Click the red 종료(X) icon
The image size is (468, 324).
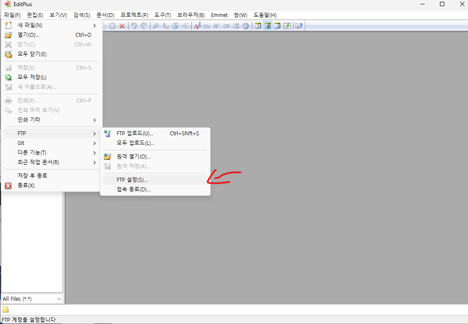(8, 186)
